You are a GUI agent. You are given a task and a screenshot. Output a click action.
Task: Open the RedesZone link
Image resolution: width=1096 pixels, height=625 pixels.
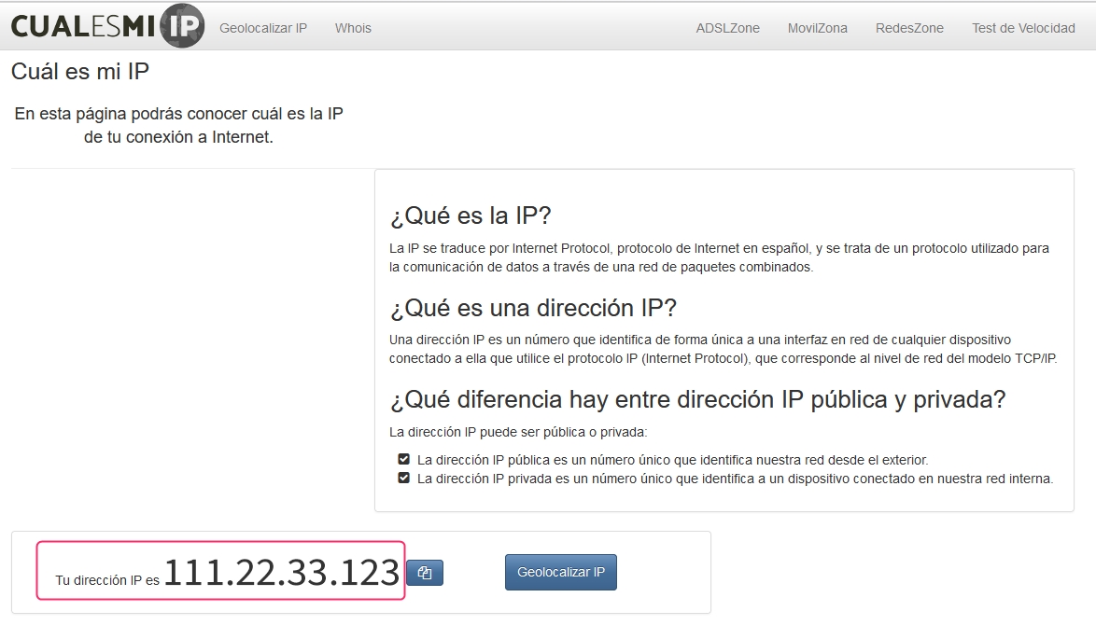point(909,28)
